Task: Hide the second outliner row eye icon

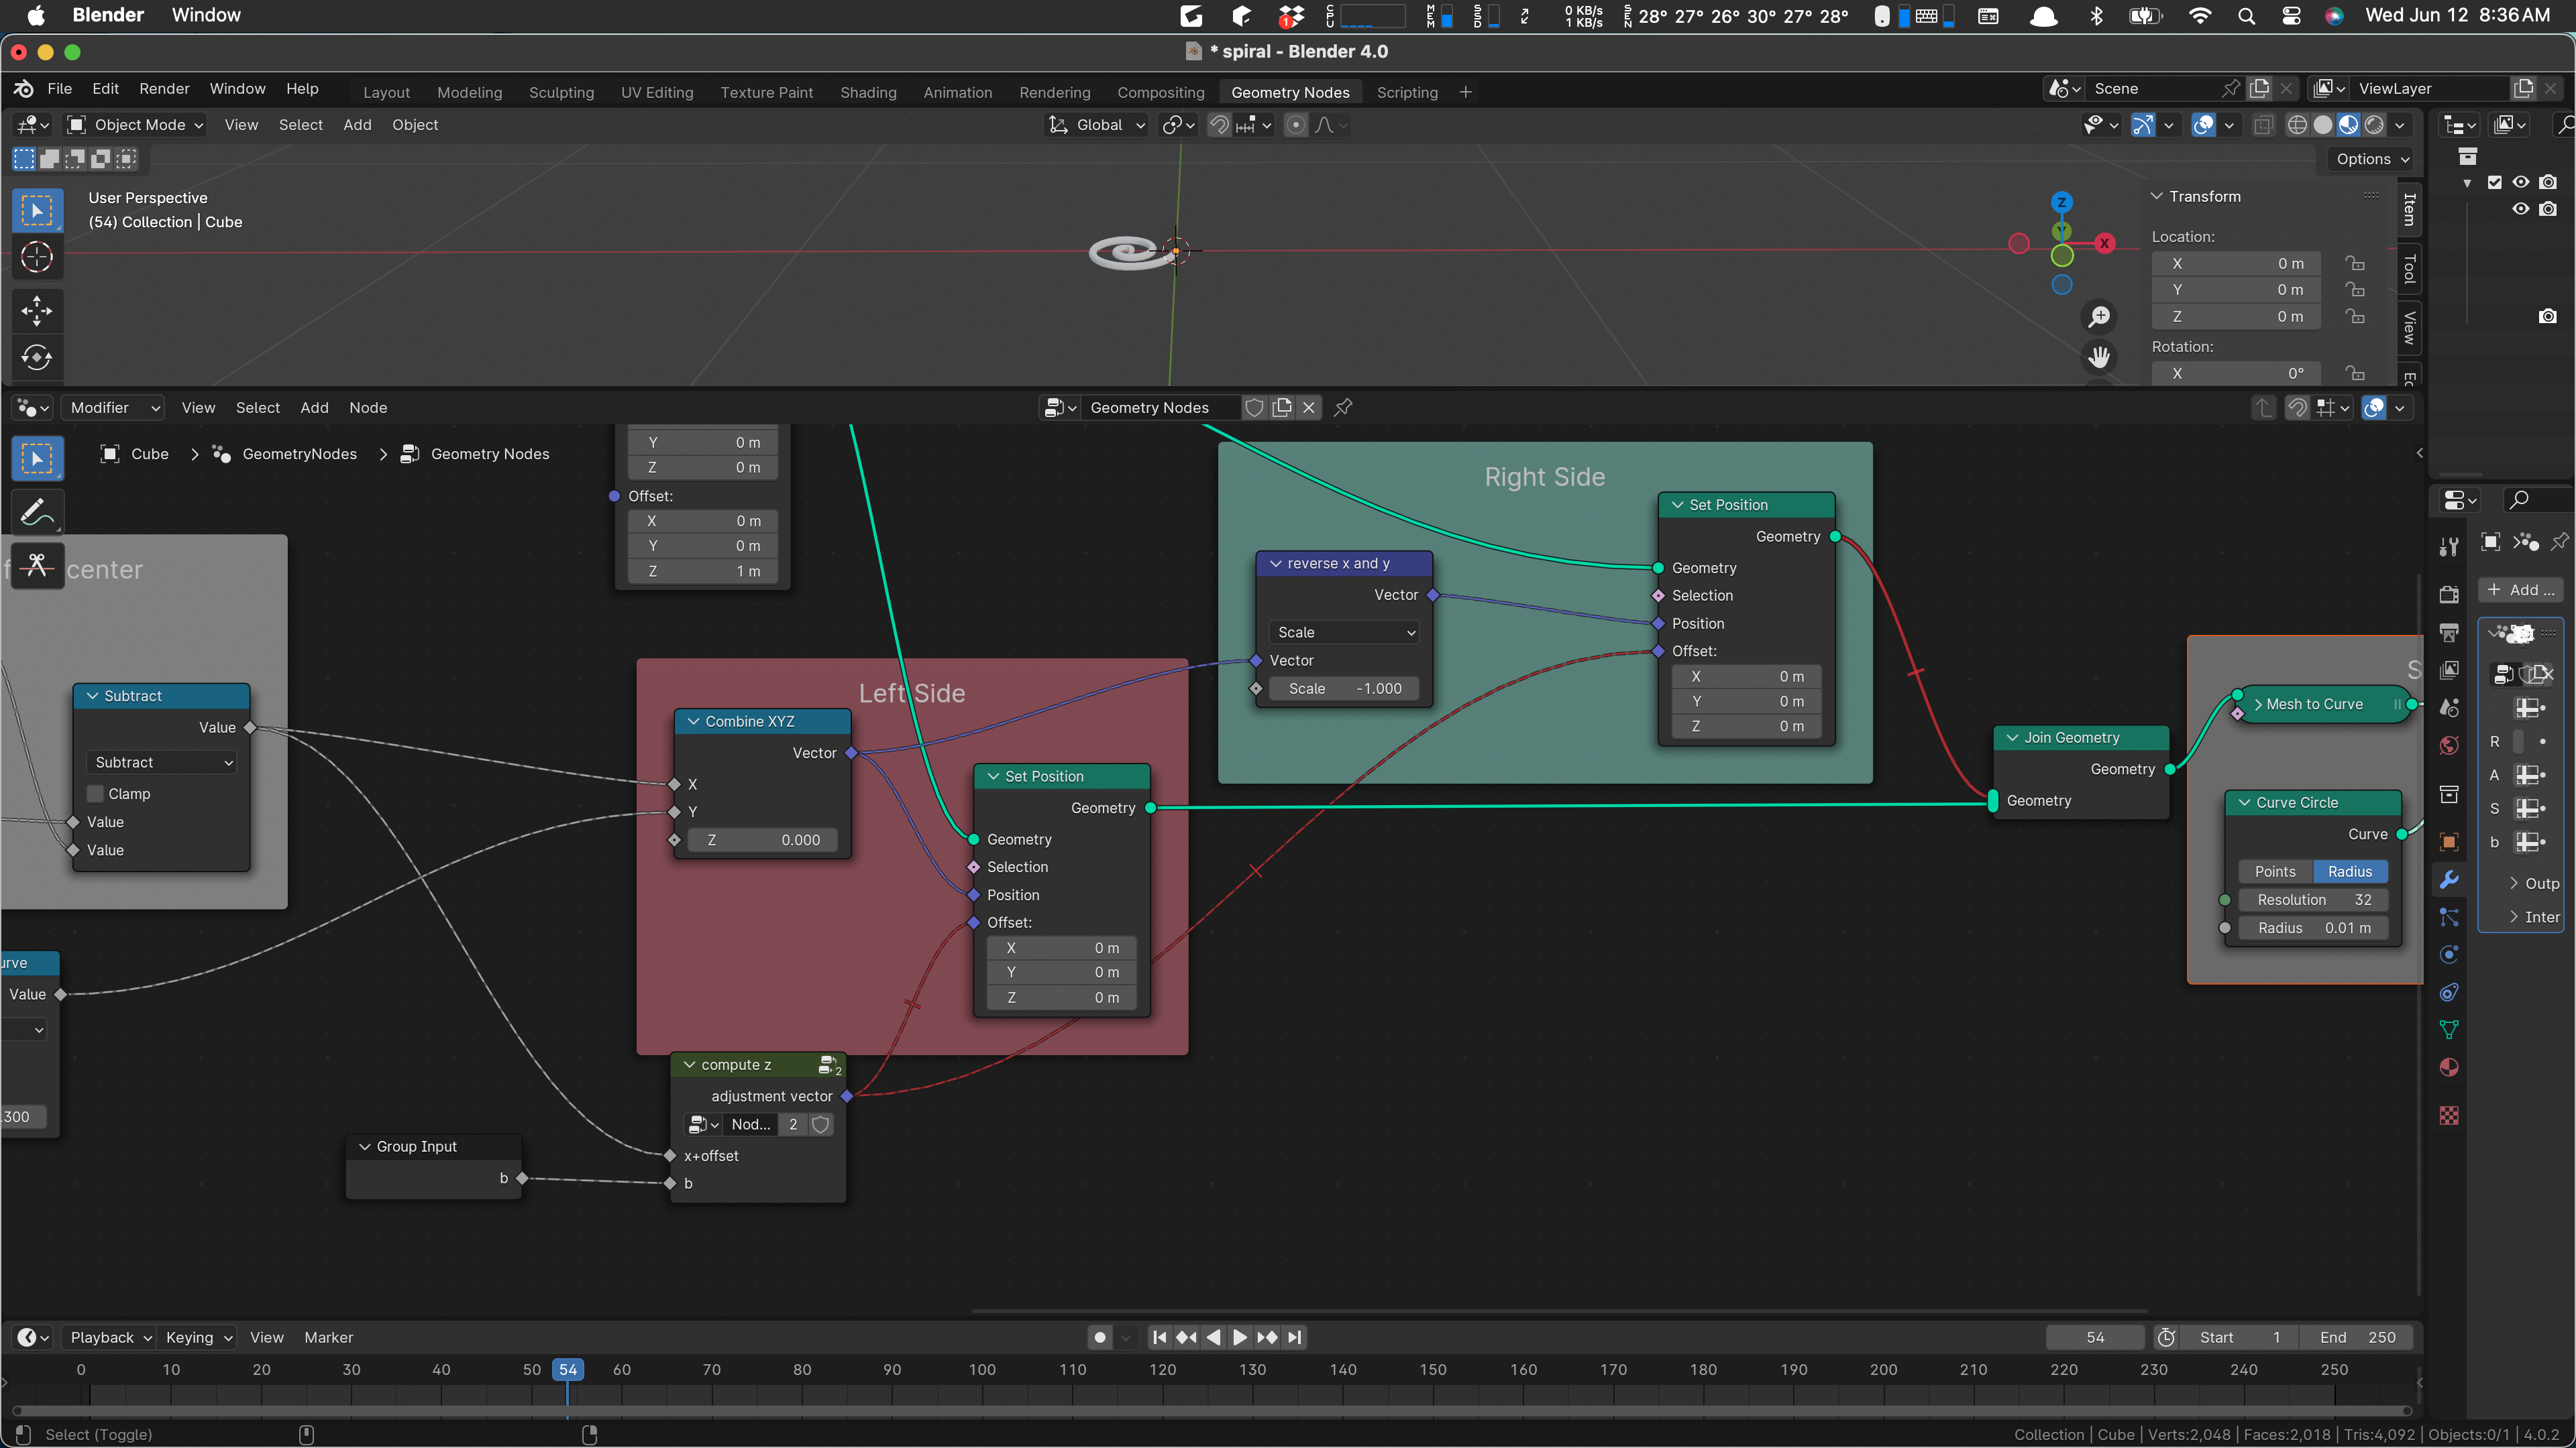Action: point(2521,209)
